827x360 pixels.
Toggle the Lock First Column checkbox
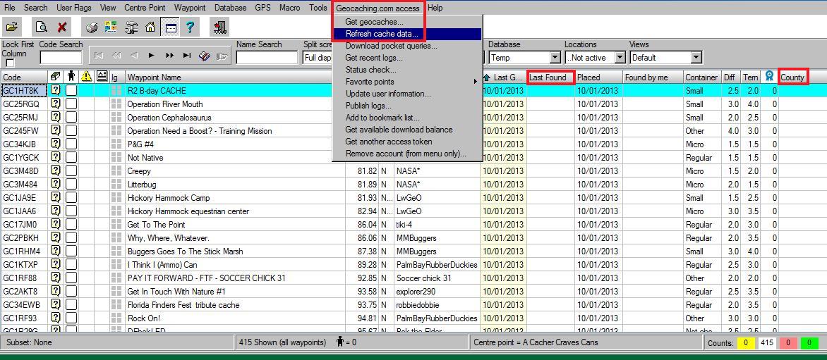coord(9,63)
